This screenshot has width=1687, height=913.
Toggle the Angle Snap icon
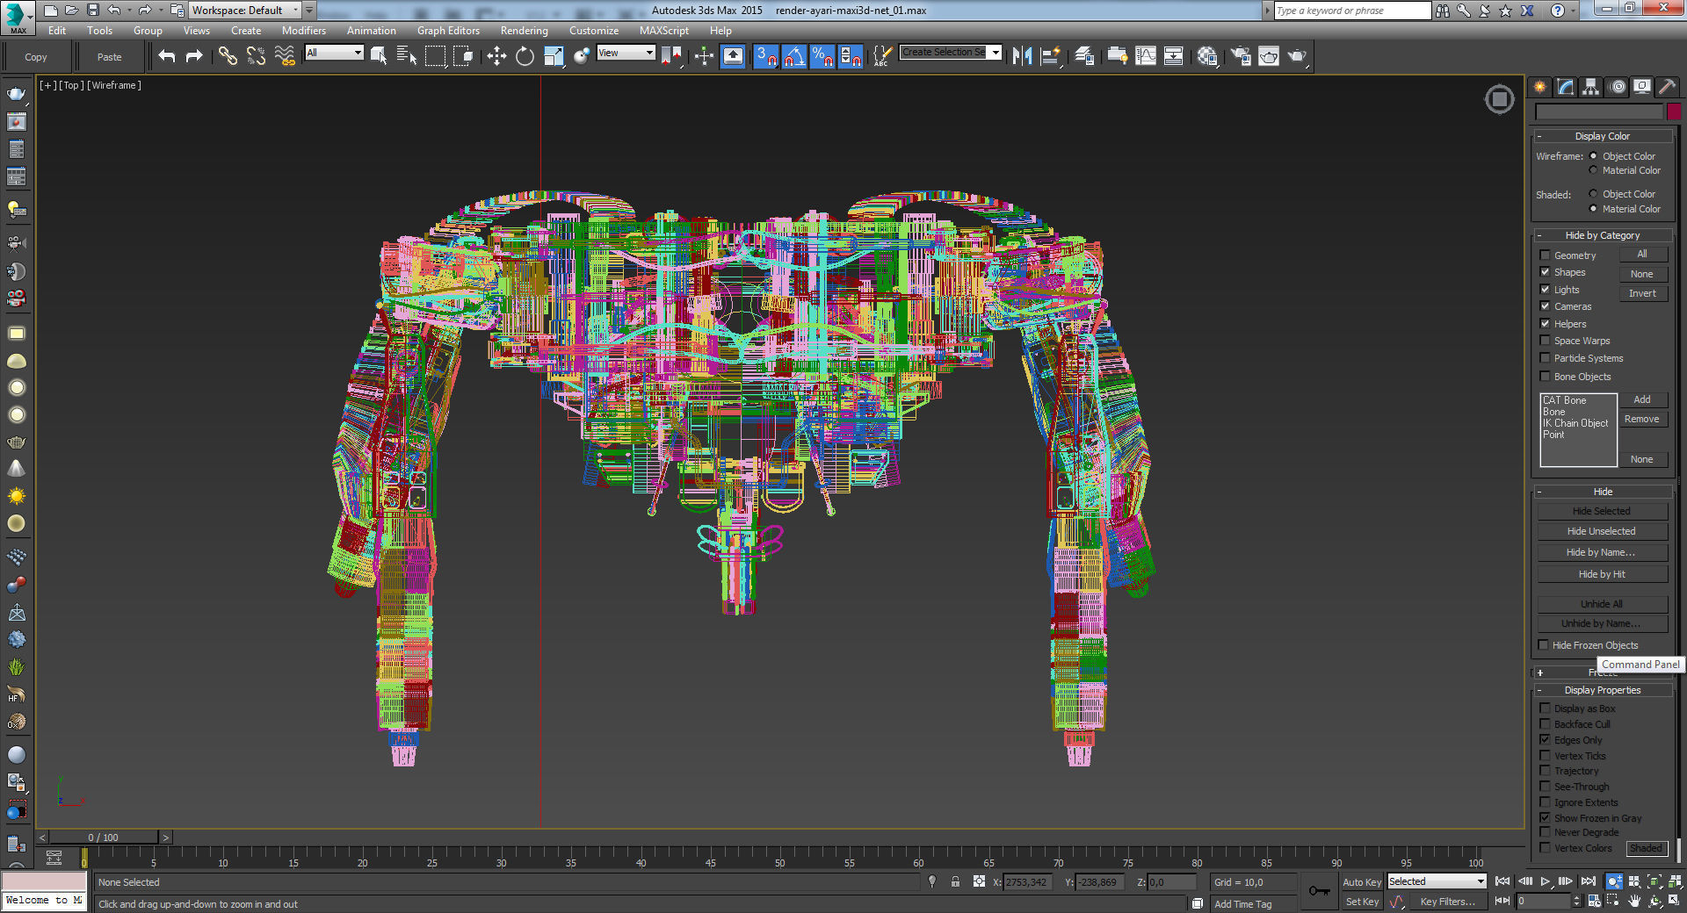pyautogui.click(x=794, y=56)
